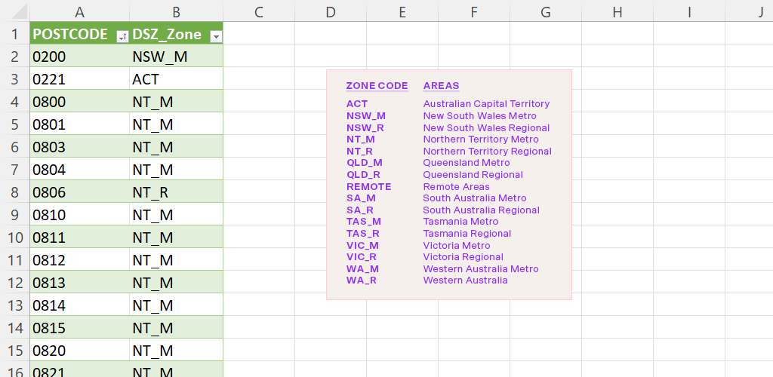Click the REMOTE zone code in legend

click(368, 187)
